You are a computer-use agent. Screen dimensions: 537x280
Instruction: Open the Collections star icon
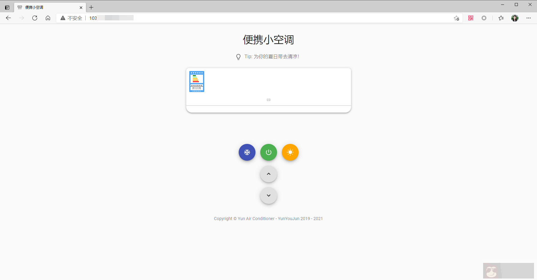501,18
